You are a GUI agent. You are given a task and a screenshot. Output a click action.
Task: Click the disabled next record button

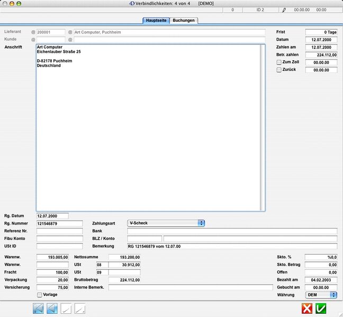click(x=66, y=309)
